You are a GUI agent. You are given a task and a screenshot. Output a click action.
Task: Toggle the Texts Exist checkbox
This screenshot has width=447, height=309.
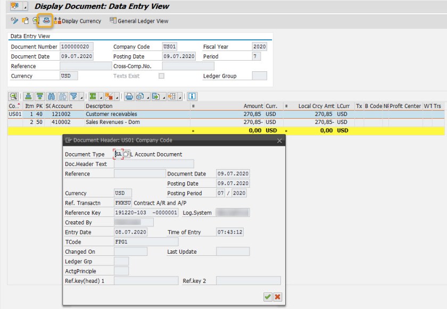161,76
